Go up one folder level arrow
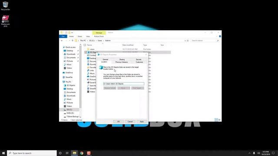The height and width of the screenshot is (156, 278). pos(73,40)
